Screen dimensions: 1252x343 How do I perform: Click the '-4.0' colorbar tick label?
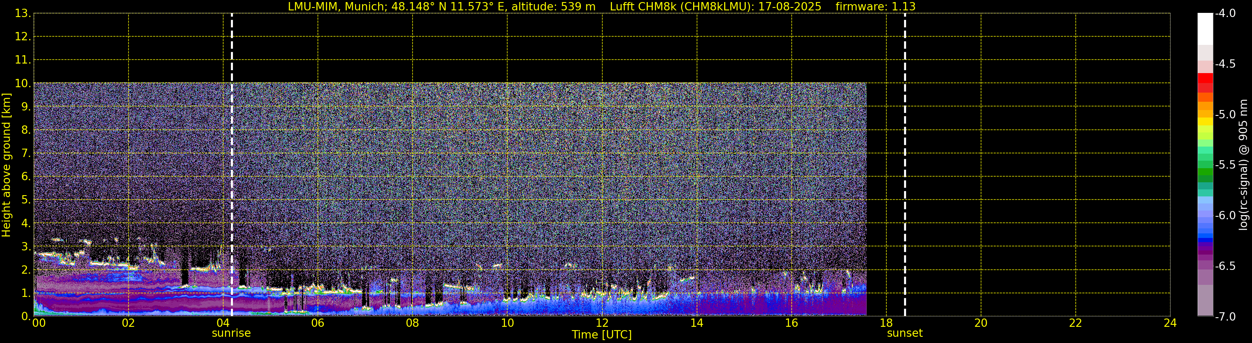(1225, 14)
